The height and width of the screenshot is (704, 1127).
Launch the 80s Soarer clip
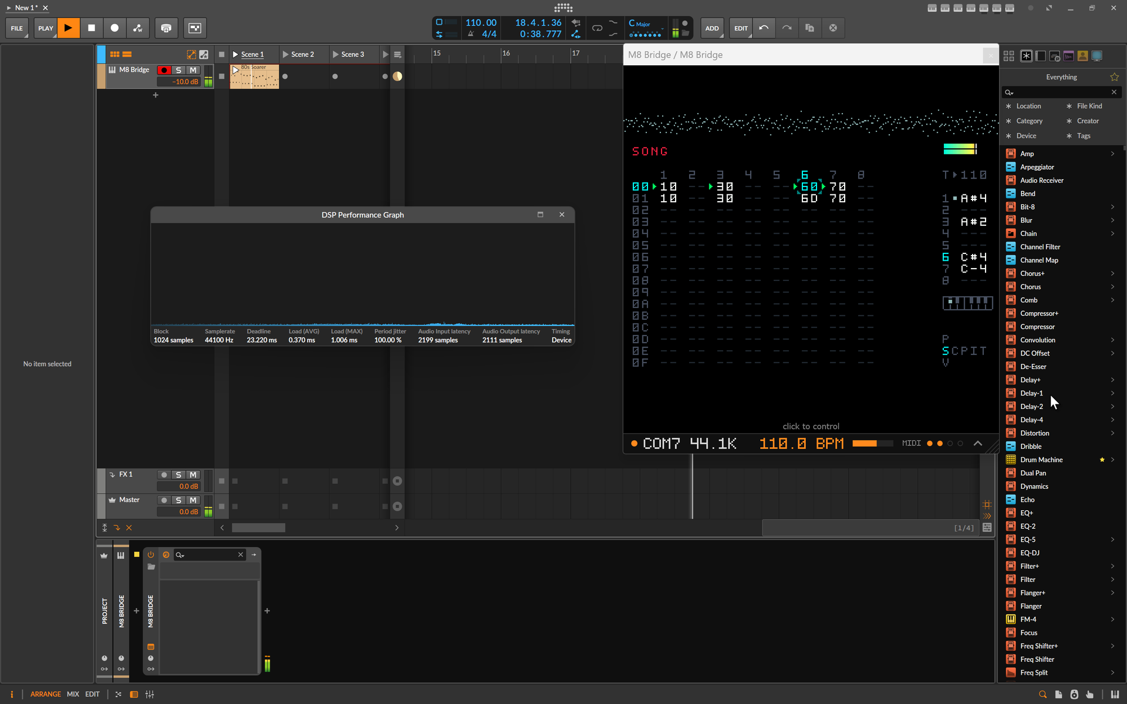coord(236,70)
